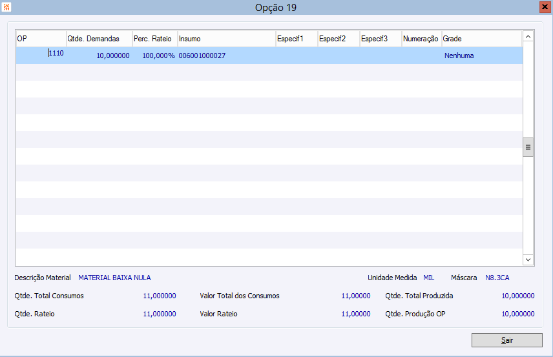The width and height of the screenshot is (553, 357).
Task: Click the Máscara label
Action: pos(464,278)
